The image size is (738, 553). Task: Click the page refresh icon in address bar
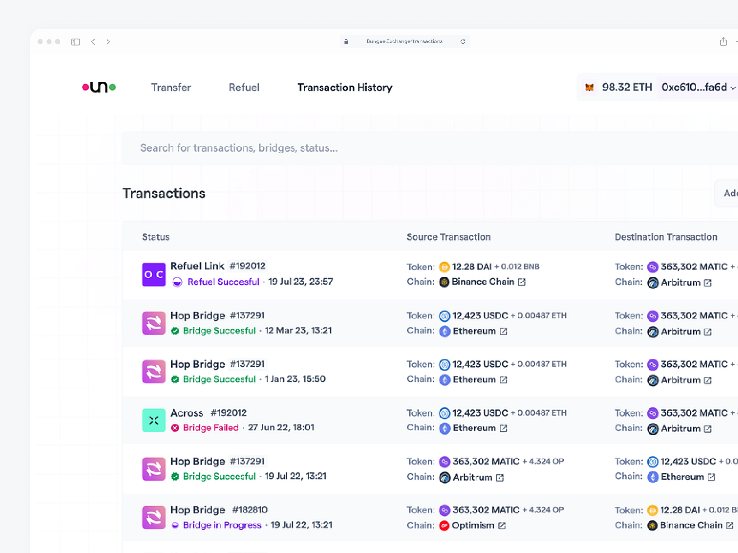coord(463,41)
